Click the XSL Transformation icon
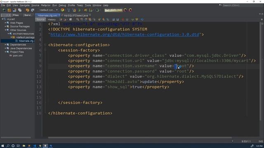The width and height of the screenshot is (264, 148). click(x=142, y=19)
